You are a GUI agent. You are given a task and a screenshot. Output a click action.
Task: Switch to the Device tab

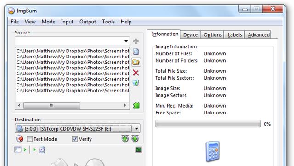point(190,35)
